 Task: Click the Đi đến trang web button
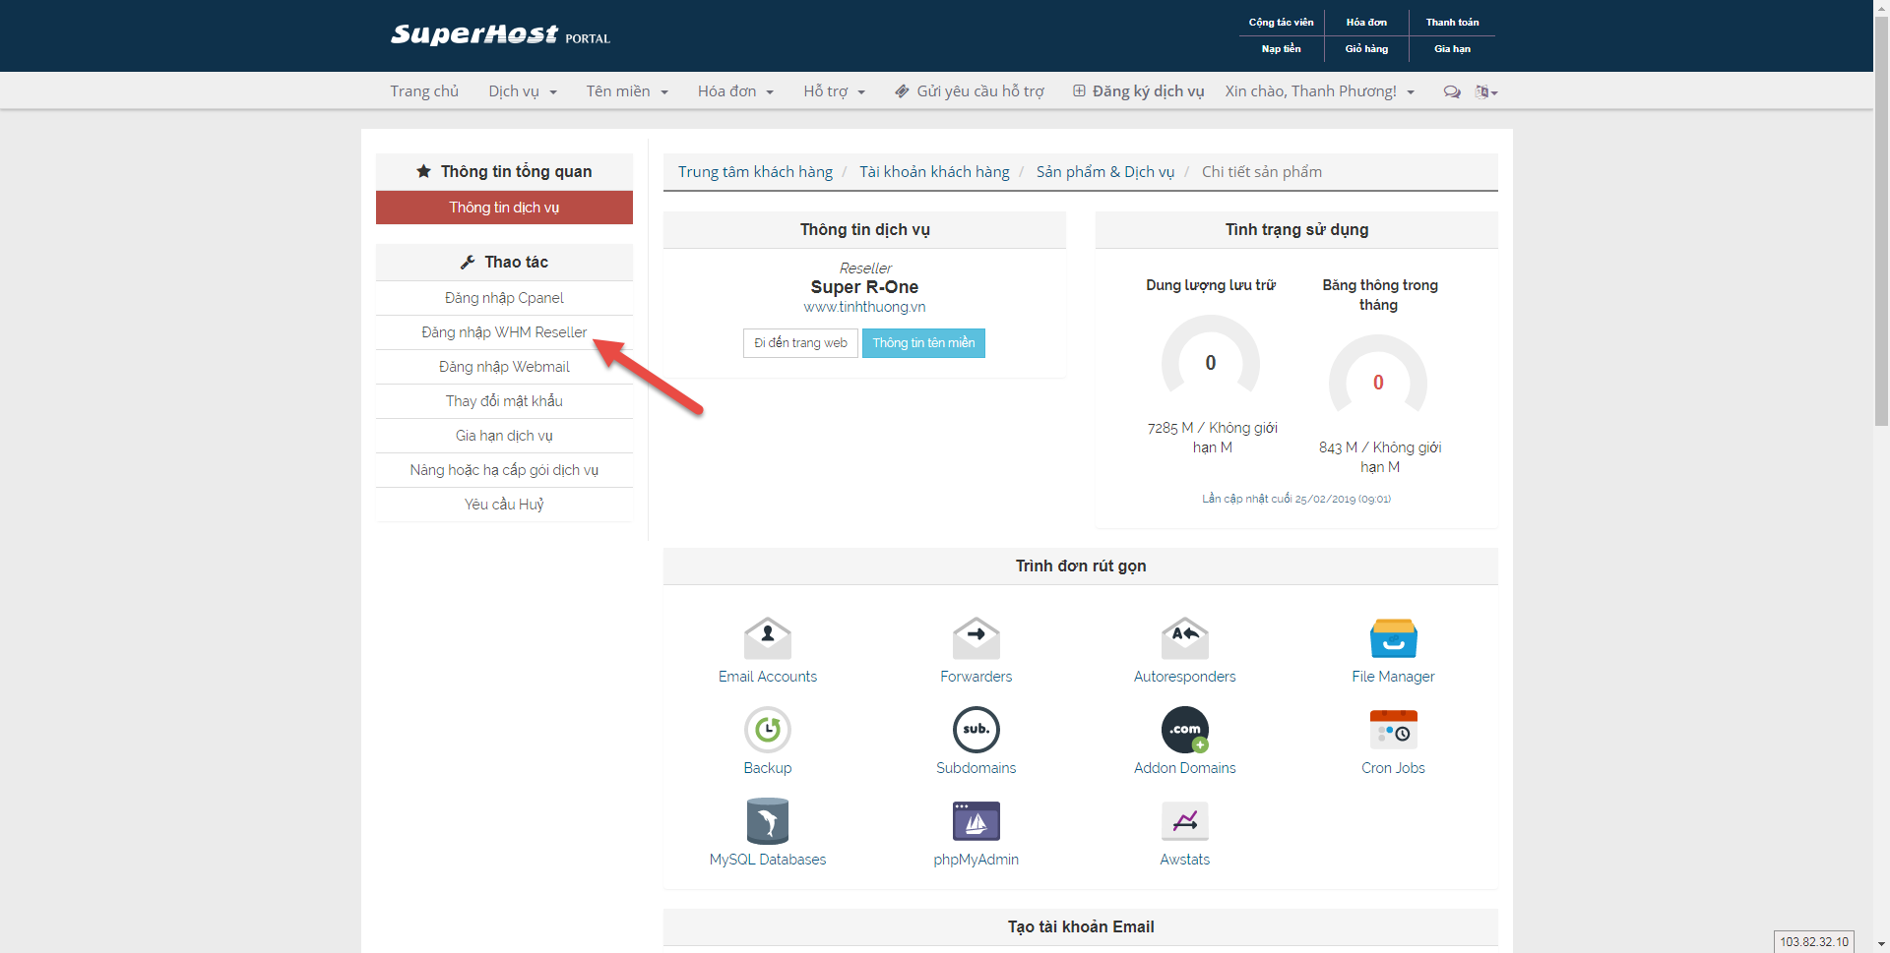click(x=800, y=343)
